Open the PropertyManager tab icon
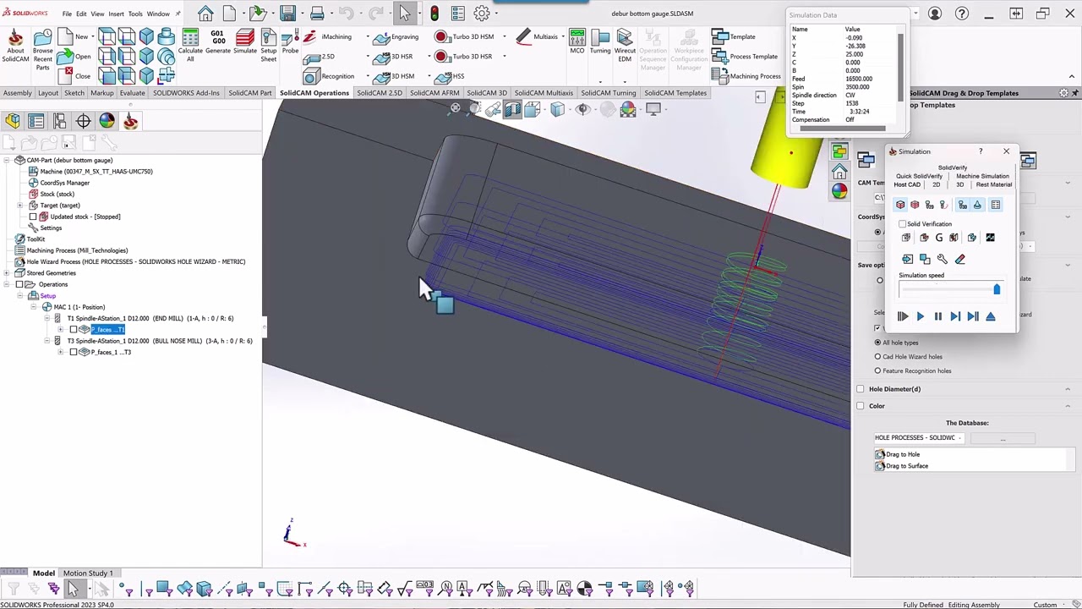This screenshot has height=609, width=1082. pyautogui.click(x=36, y=121)
